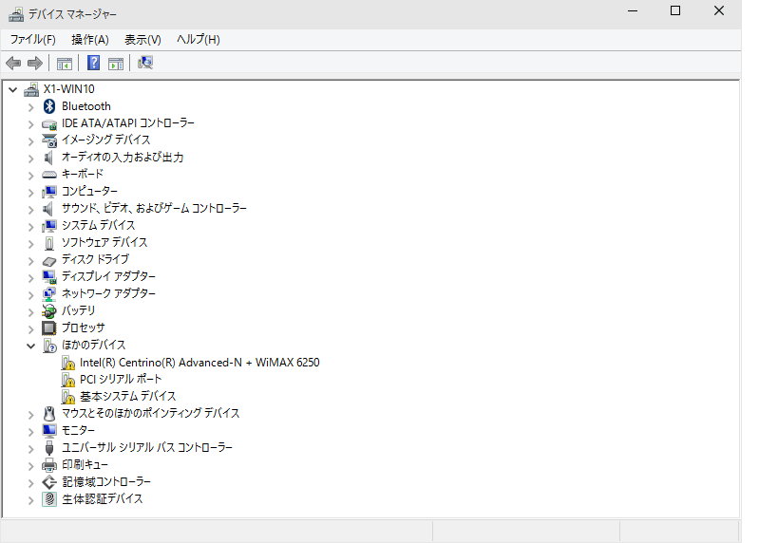Select the システム デバイス icon
Image resolution: width=778 pixels, height=543 pixels.
click(x=49, y=226)
